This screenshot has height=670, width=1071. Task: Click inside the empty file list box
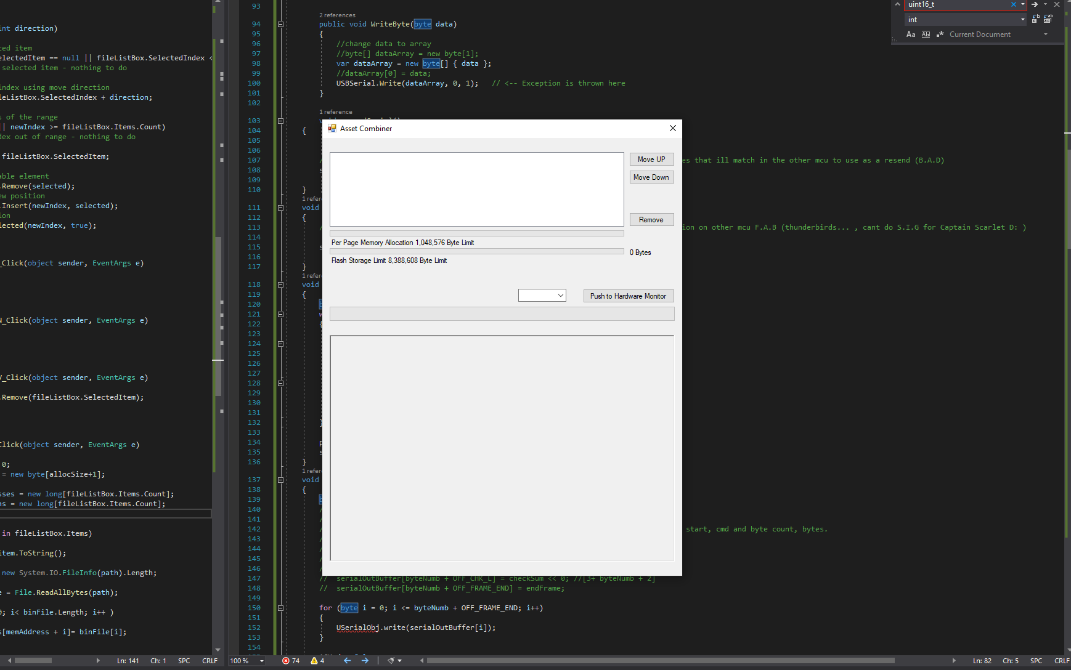(476, 189)
